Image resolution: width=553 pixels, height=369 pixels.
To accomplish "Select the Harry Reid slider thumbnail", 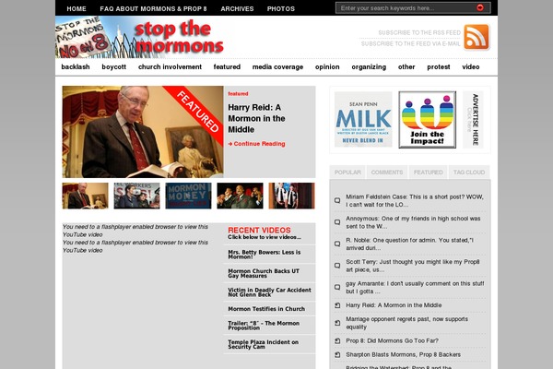I will 86,196.
